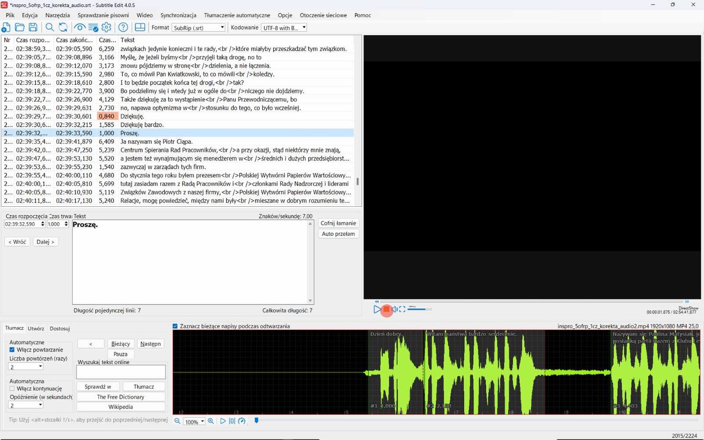Click the Wikipedia lookup button
This screenshot has width=704, height=440.
(121, 407)
